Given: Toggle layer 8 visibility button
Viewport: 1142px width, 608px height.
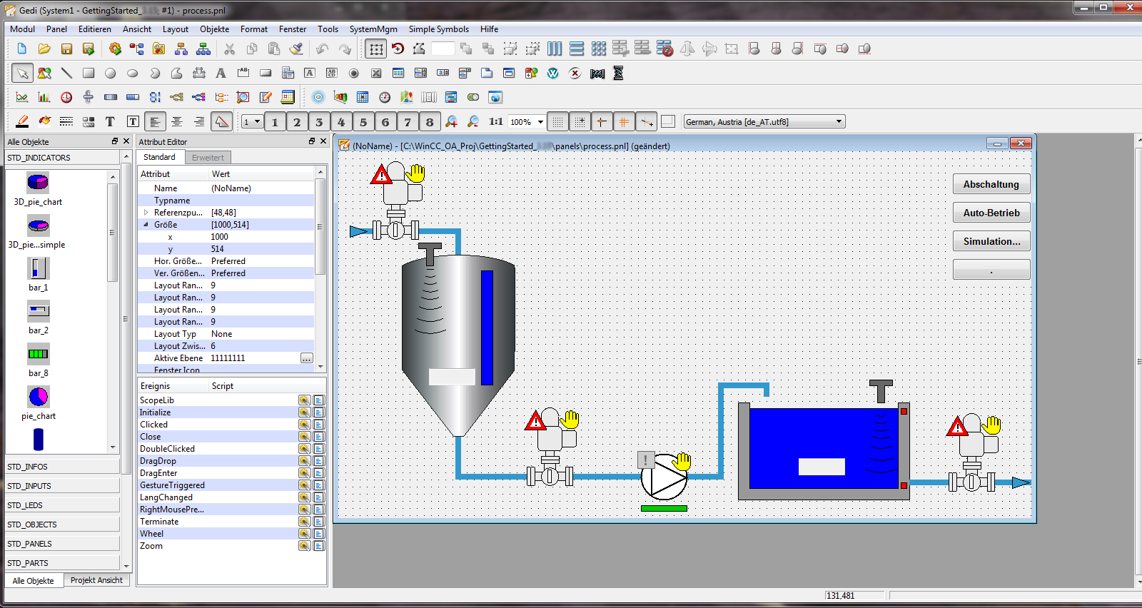Looking at the screenshot, I should point(430,122).
